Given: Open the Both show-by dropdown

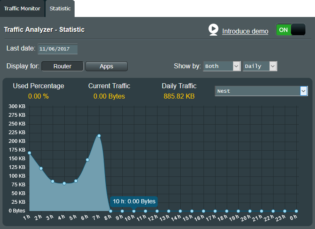Looking at the screenshot, I should tap(222, 66).
